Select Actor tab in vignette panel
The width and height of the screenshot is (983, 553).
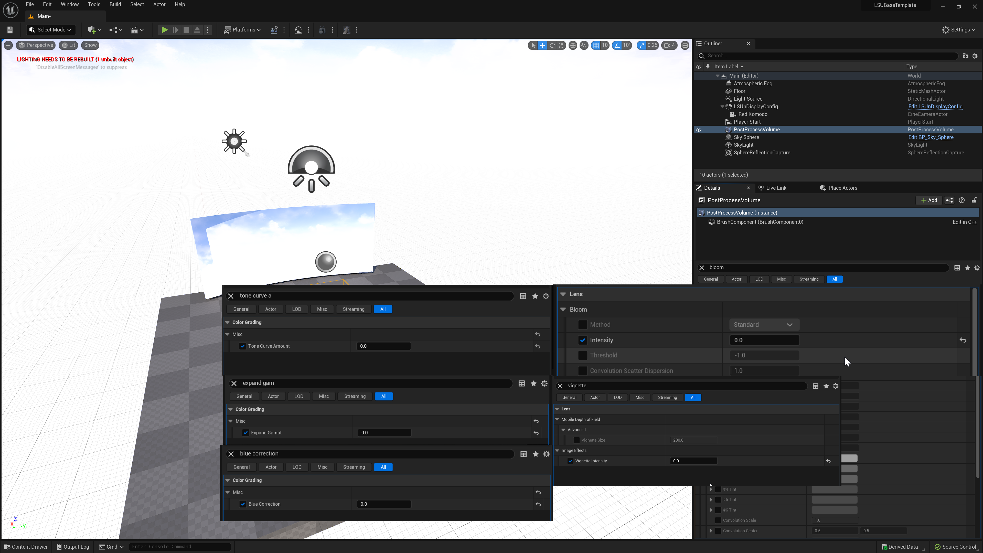coord(595,397)
